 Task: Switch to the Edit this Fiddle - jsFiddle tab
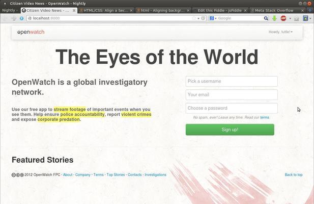[220, 10]
